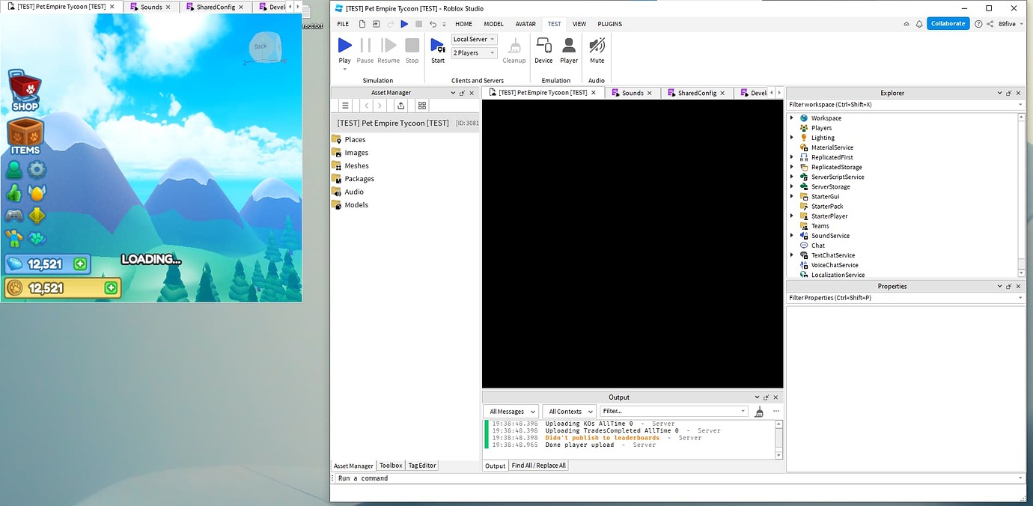Switch to the MODEL ribbon tab
The height and width of the screenshot is (506, 1033).
[x=493, y=24]
